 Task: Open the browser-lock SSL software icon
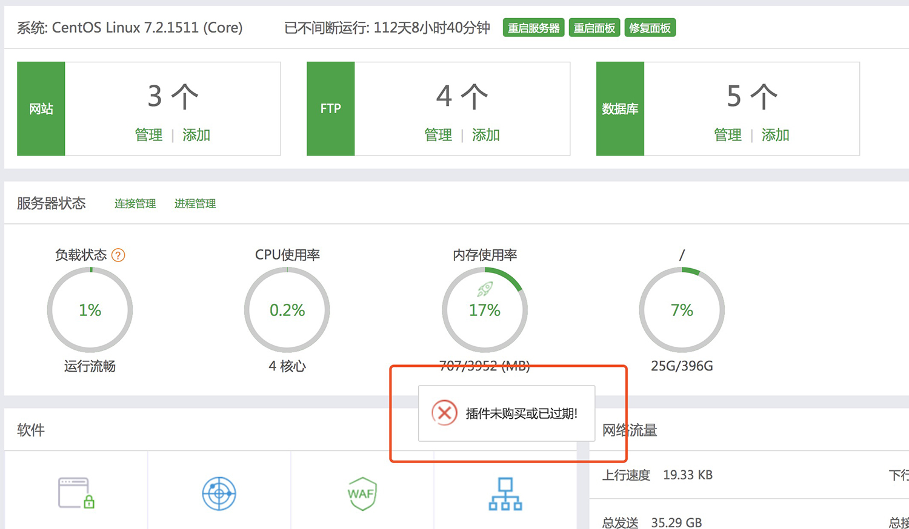(x=76, y=493)
